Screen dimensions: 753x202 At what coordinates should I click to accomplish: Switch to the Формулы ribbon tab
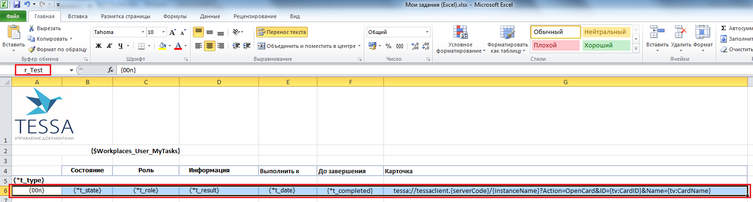click(x=175, y=16)
